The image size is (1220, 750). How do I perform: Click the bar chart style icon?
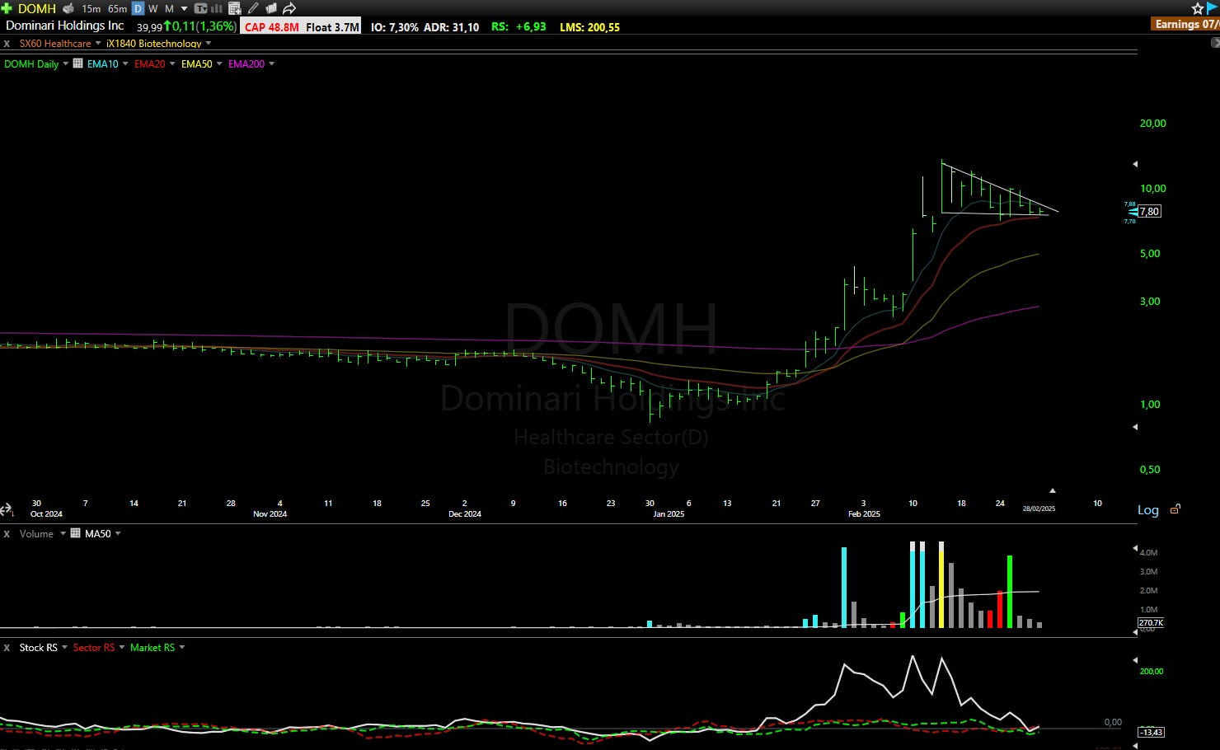218,8
